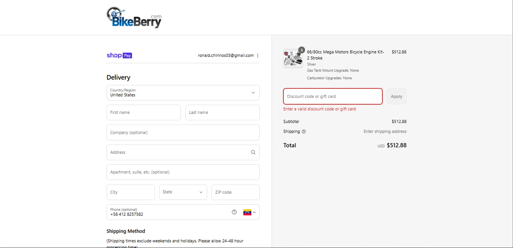Click the quantity badge on product image
Image resolution: width=513 pixels, height=248 pixels.
(x=301, y=50)
